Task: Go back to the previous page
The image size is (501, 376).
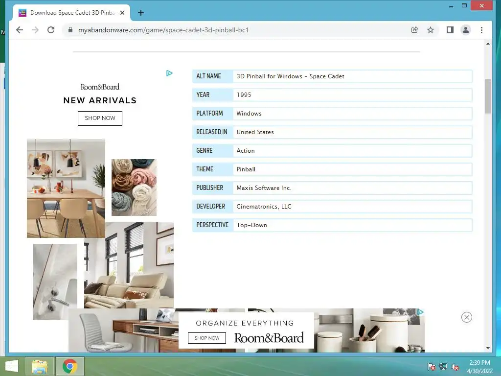Action: pos(20,30)
